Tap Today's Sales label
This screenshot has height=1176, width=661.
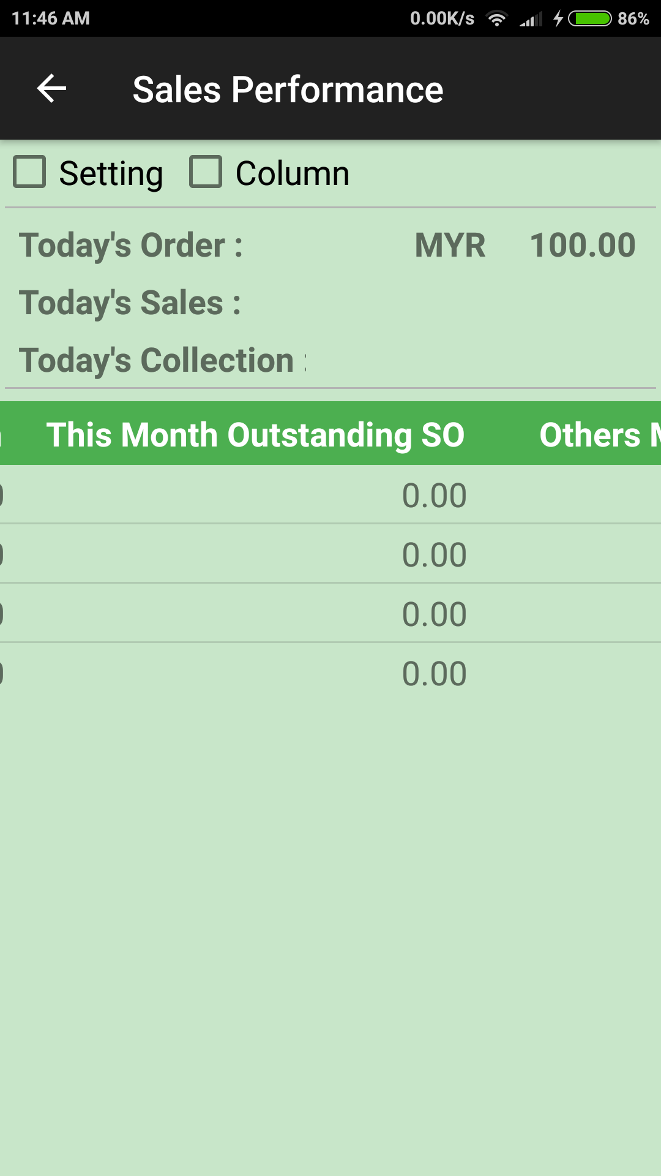130,303
